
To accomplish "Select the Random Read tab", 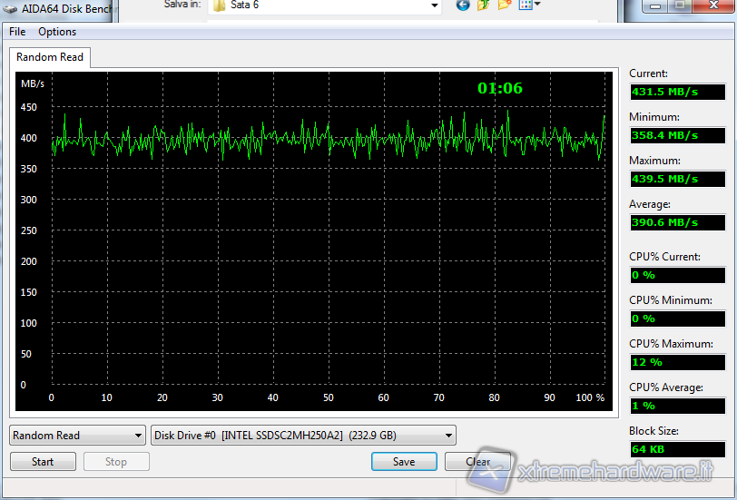I will (50, 57).
